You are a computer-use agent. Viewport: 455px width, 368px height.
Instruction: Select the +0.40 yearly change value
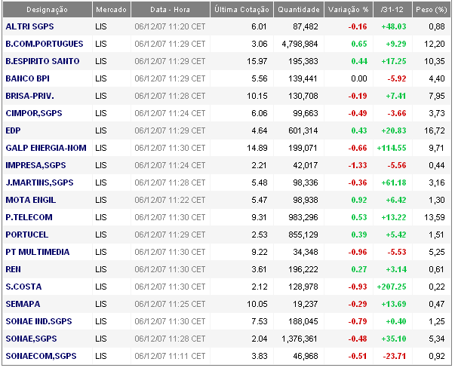click(396, 321)
